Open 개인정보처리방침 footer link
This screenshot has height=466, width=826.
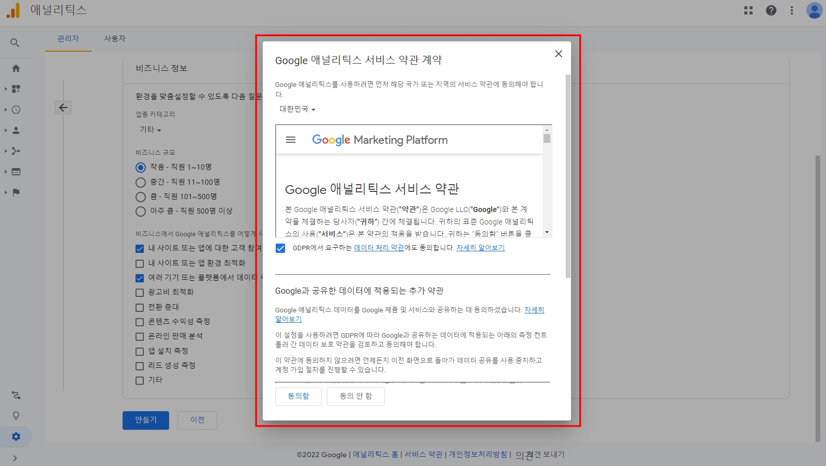click(x=478, y=455)
